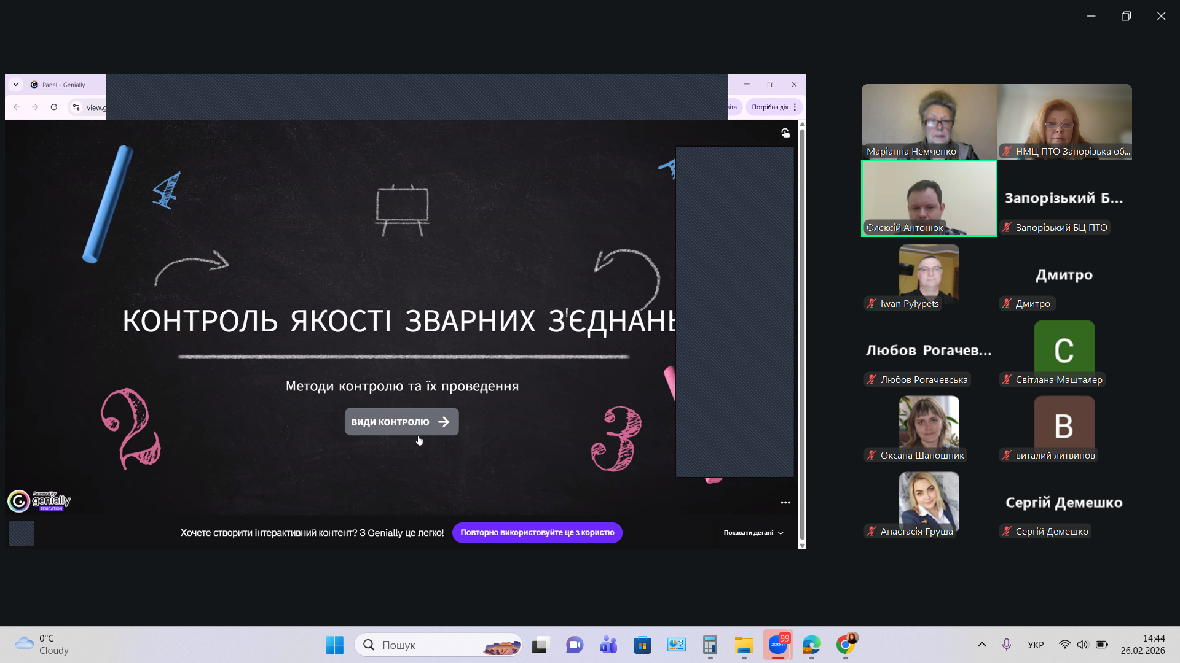The width and height of the screenshot is (1180, 663).
Task: Click the ВИДИ КОНТРОЛЮ button
Action: [401, 422]
